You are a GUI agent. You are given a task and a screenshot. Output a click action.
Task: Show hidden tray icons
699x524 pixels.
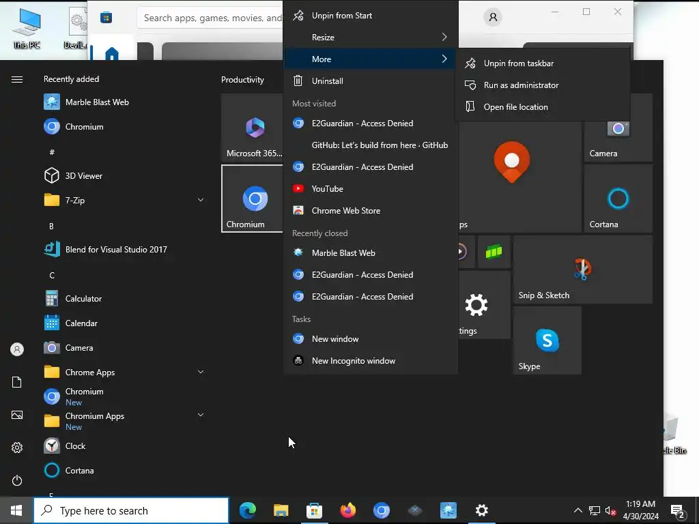tap(577, 510)
